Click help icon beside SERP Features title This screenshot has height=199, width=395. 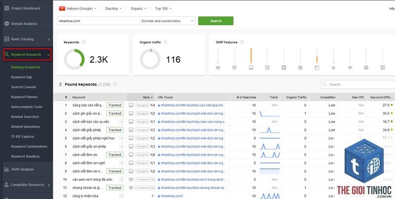click(242, 42)
